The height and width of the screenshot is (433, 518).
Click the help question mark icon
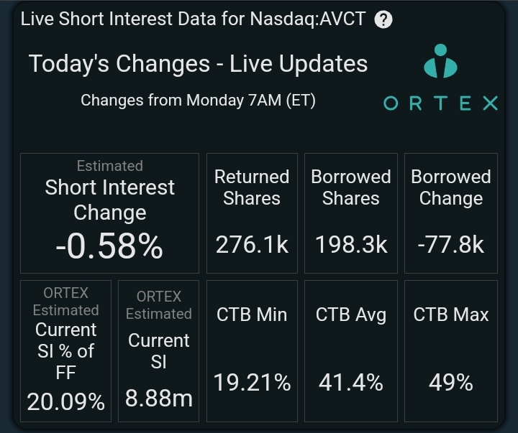pyautogui.click(x=384, y=19)
